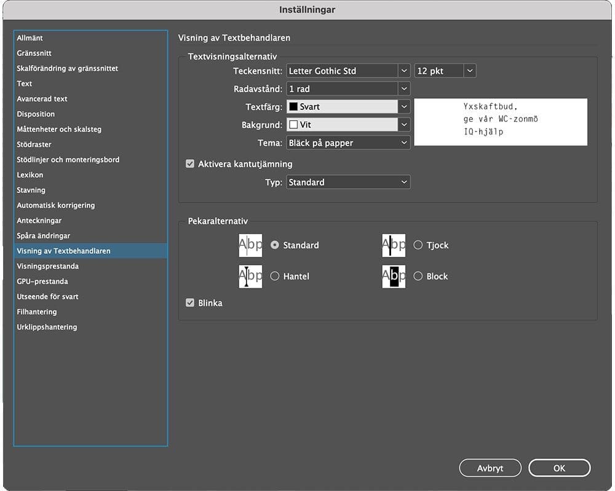Open Automatisk korrigering settings

tap(90, 205)
